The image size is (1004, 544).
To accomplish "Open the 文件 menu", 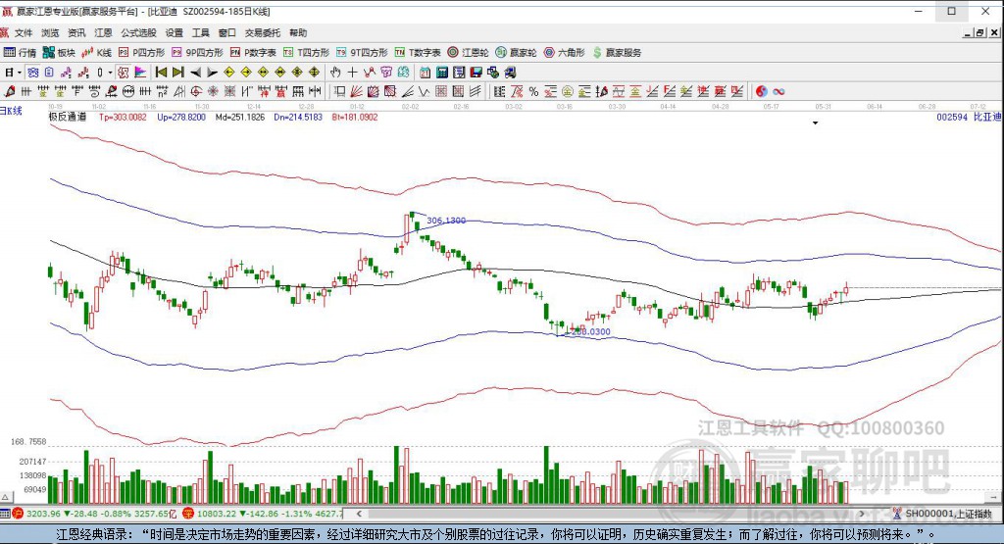I will [x=24, y=32].
